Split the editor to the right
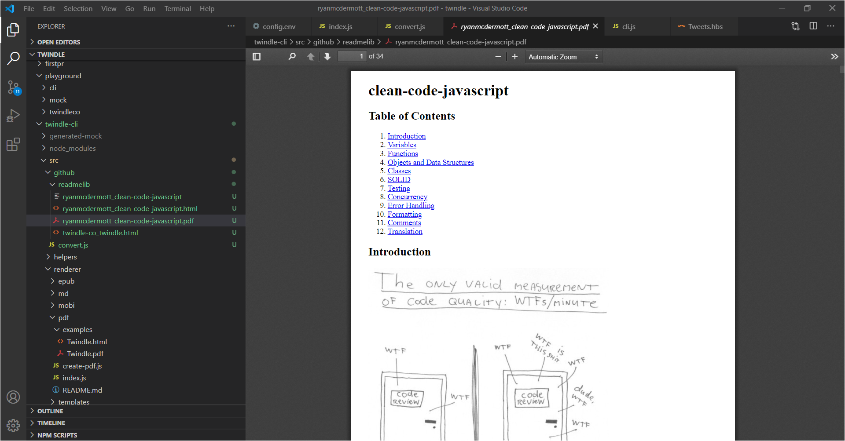The height and width of the screenshot is (441, 845). [813, 26]
